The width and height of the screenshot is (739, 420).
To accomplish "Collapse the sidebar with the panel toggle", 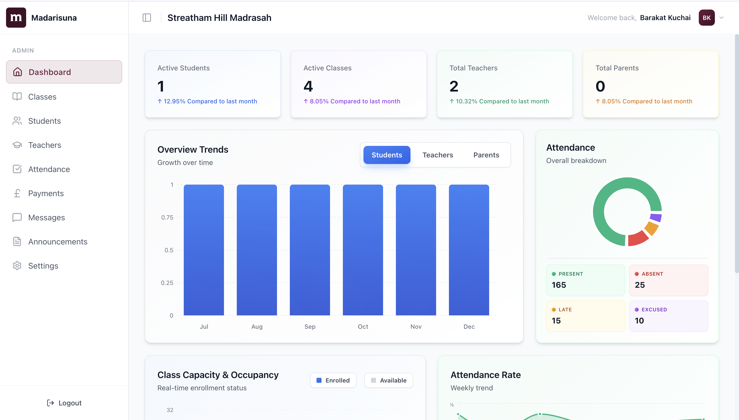I will (x=147, y=18).
